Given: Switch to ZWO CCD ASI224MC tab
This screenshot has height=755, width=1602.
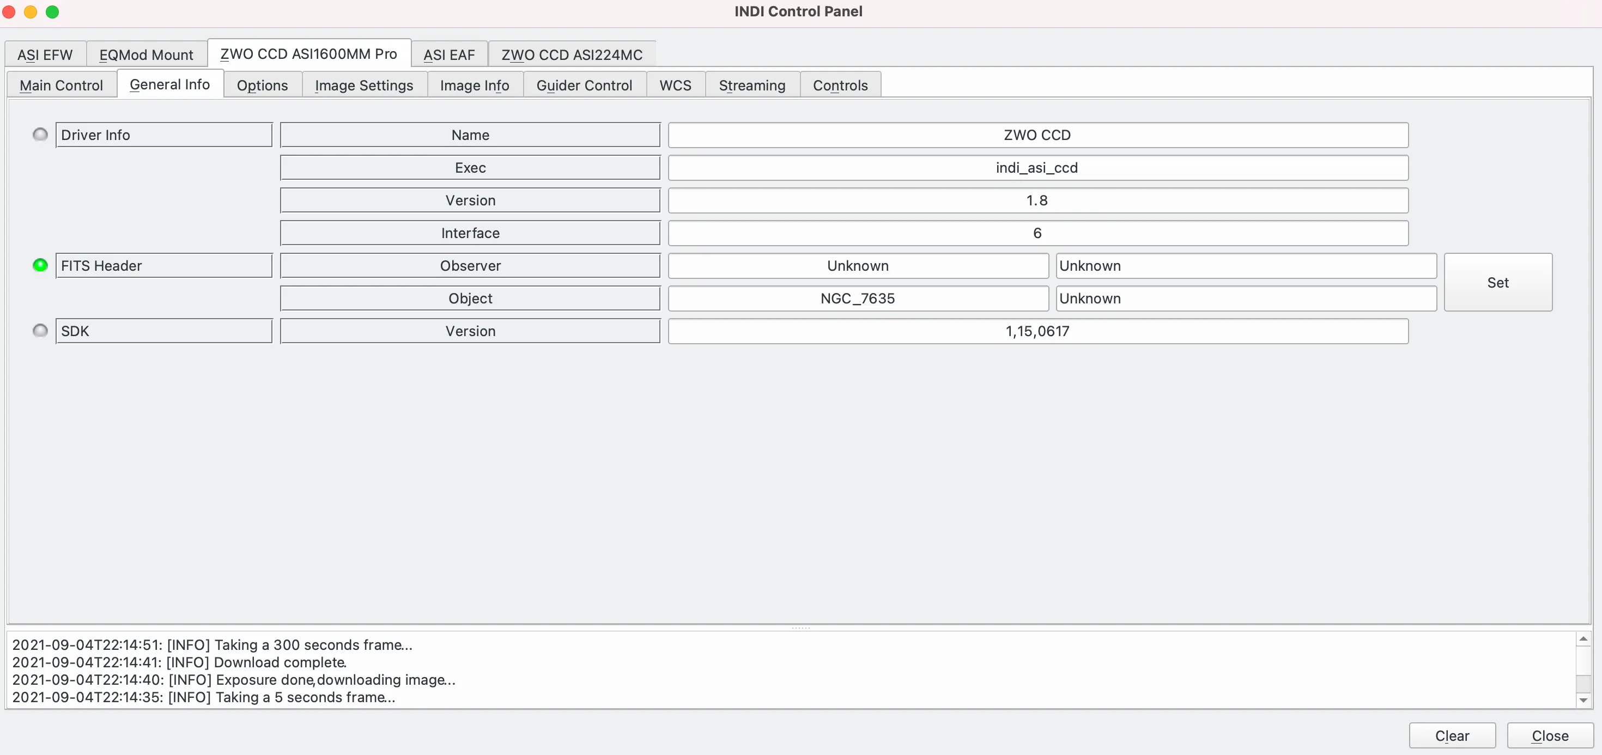Looking at the screenshot, I should coord(572,54).
